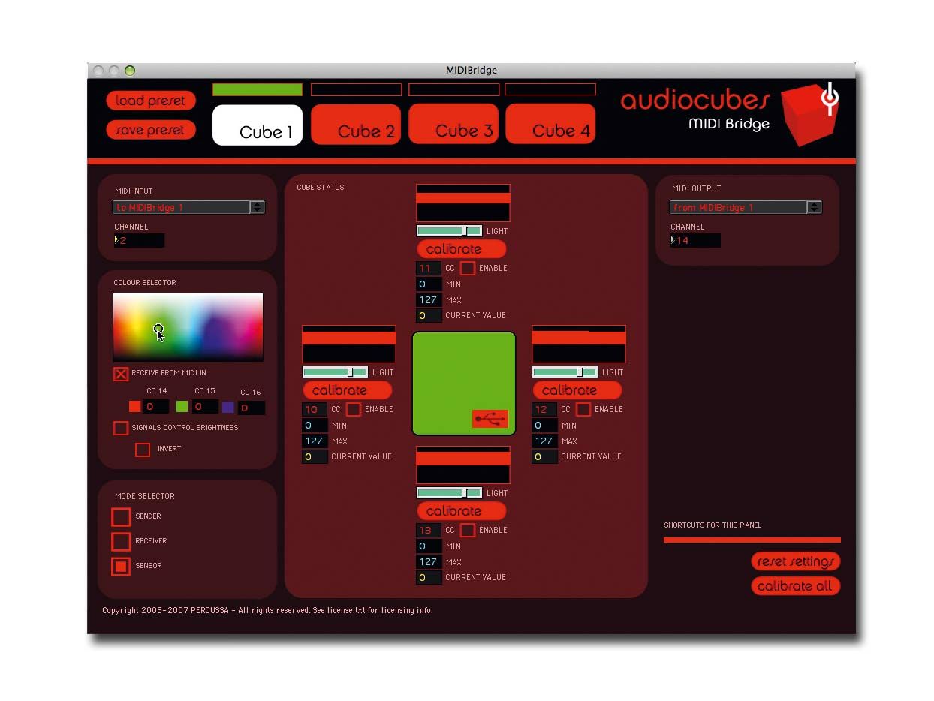This screenshot has height=701, width=934.
Task: Click the save preset button
Action: (x=151, y=130)
